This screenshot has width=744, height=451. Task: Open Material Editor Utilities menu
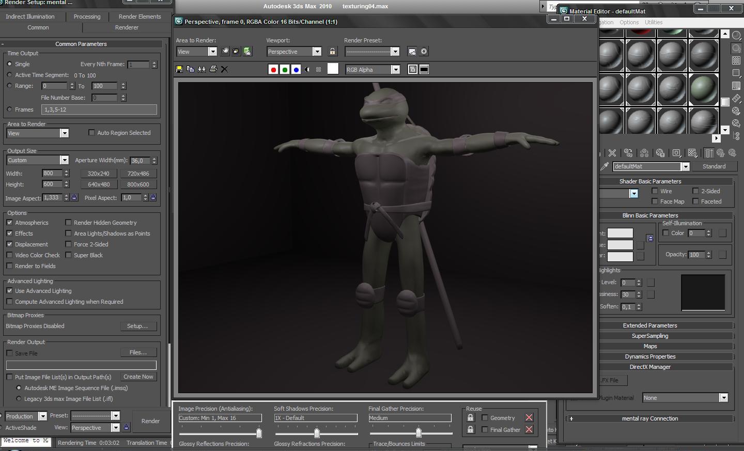[x=654, y=22]
